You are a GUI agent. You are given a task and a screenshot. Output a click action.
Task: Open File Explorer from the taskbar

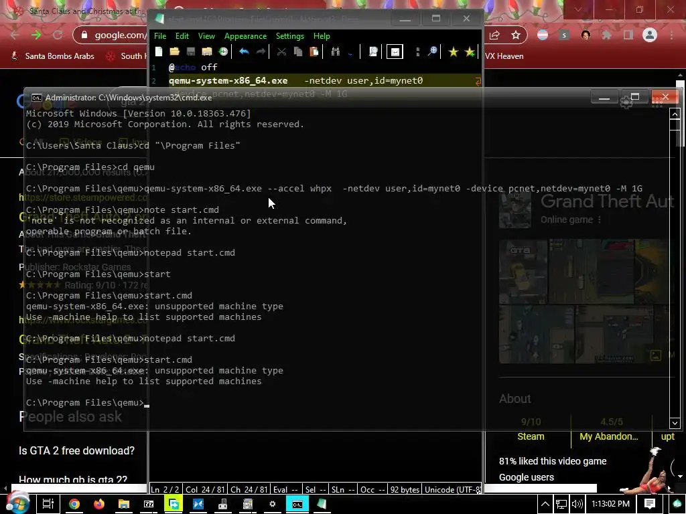[x=124, y=504]
